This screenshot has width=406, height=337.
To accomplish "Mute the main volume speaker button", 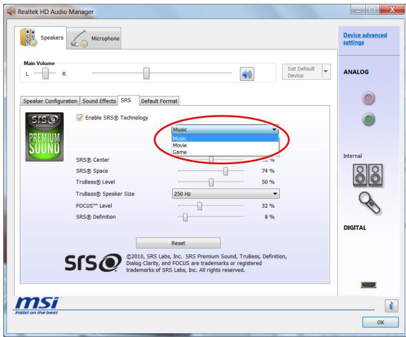I will [x=247, y=74].
